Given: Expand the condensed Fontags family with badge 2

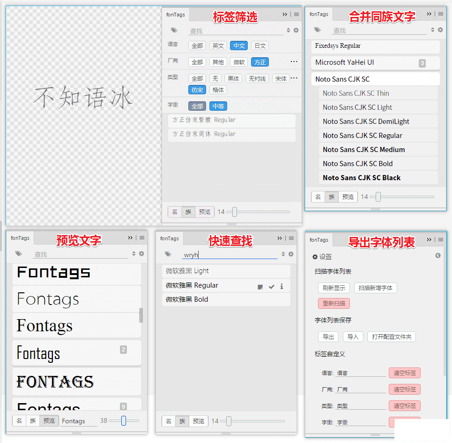Looking at the screenshot, I should tap(77, 353).
